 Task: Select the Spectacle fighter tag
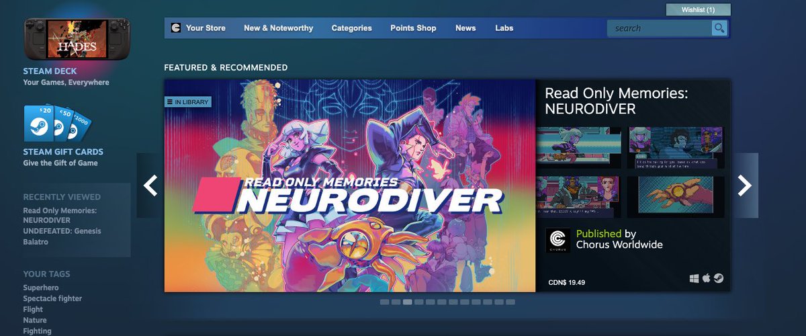[x=52, y=298]
